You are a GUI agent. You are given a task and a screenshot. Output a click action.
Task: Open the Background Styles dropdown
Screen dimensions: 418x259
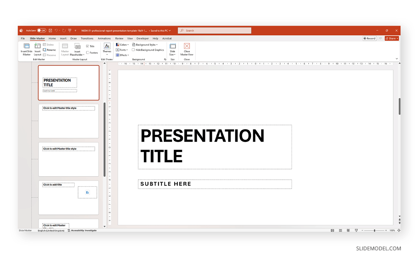[145, 45]
